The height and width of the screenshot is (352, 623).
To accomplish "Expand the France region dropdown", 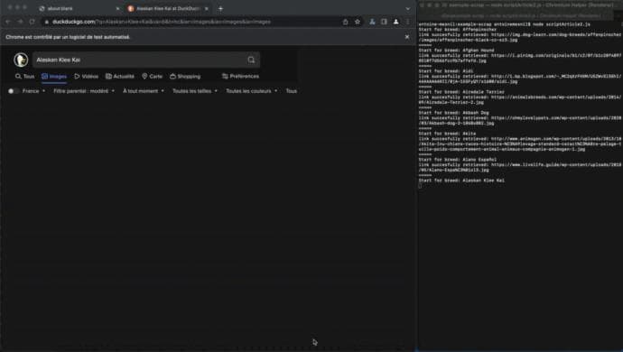I will click(33, 91).
